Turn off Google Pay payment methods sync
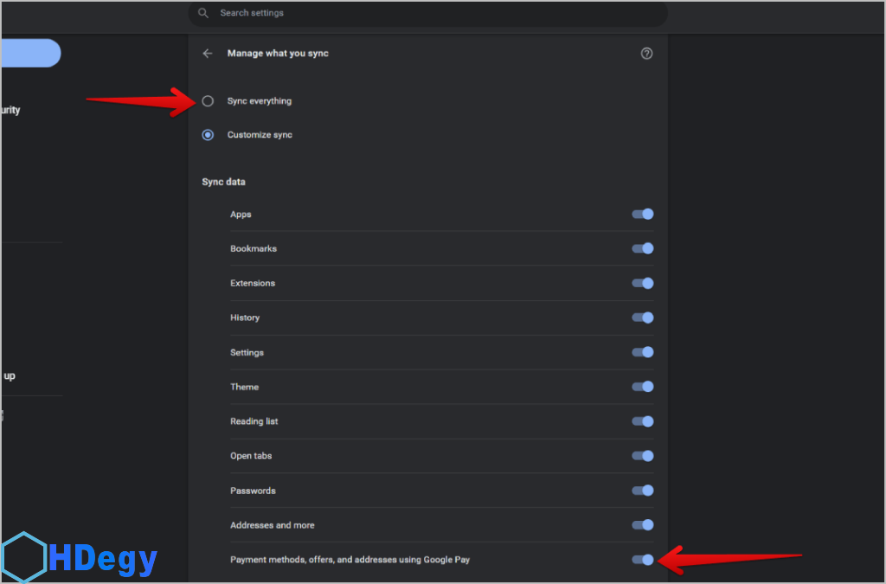 pos(642,560)
